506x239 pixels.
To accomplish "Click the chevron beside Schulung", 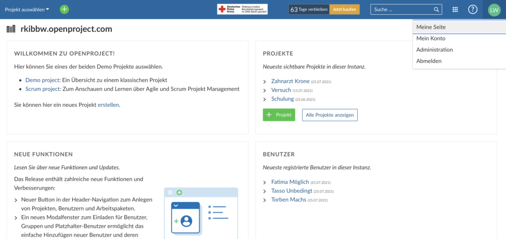I will pyautogui.click(x=265, y=99).
